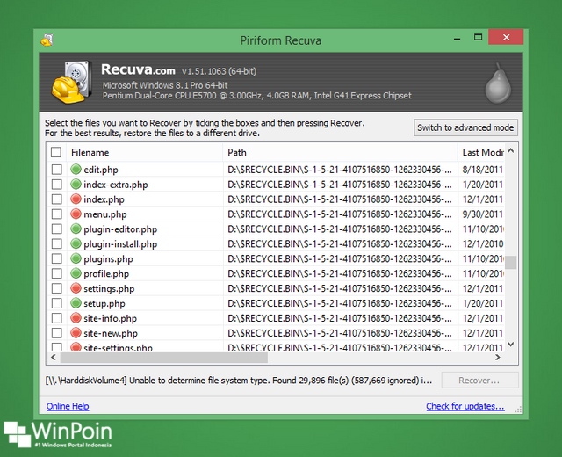
Task: Click Switch to advanced mode button
Action: coord(465,127)
